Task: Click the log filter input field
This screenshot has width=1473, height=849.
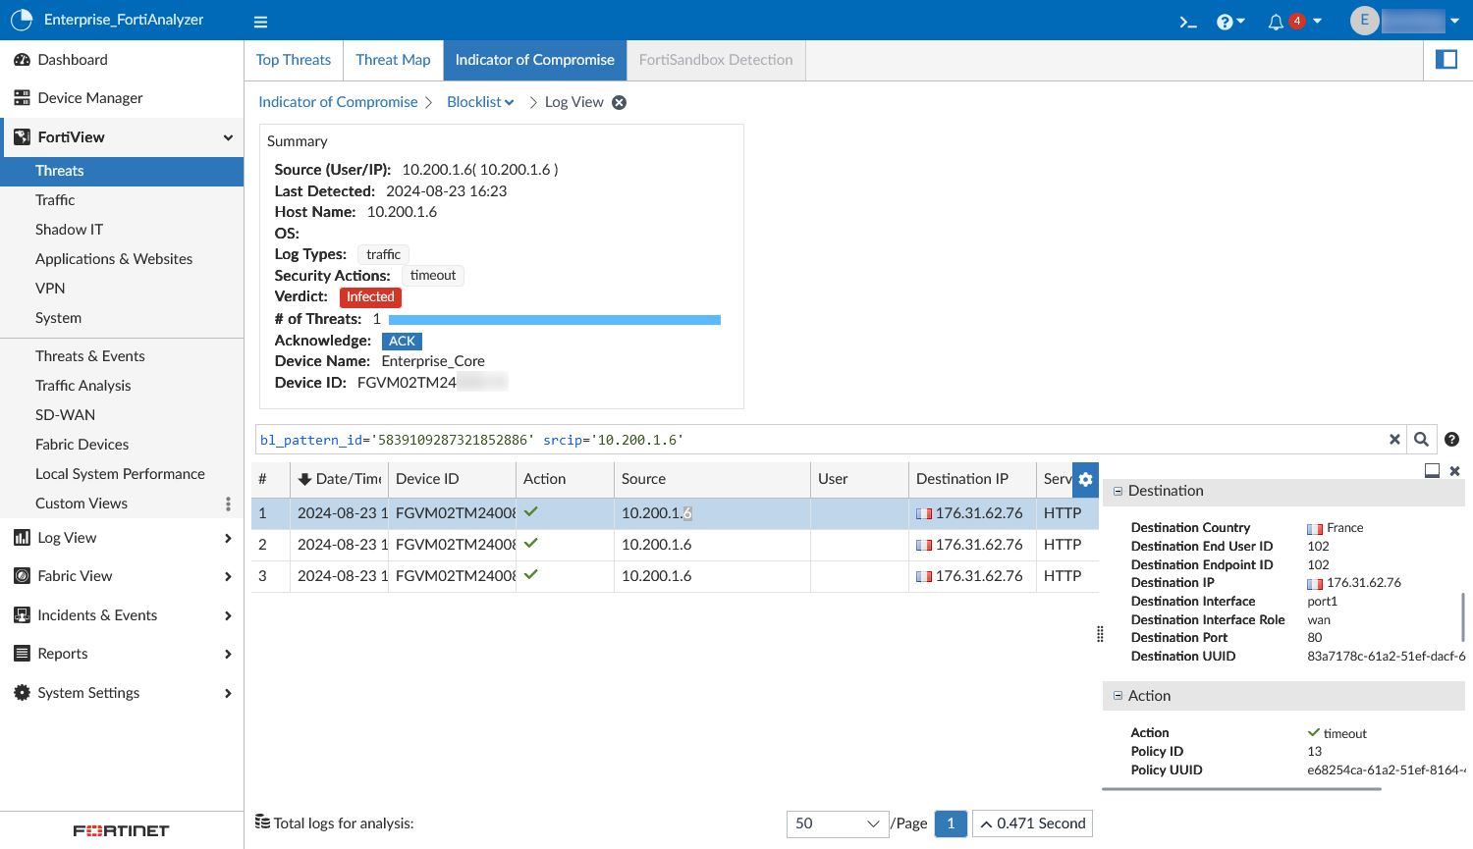Action: [815, 440]
